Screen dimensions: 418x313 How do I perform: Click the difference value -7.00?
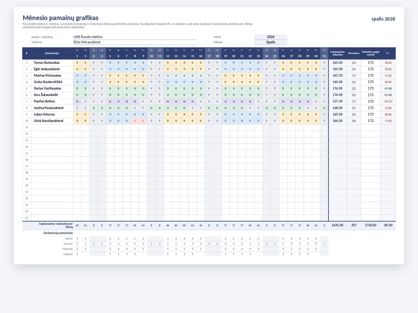(388, 121)
